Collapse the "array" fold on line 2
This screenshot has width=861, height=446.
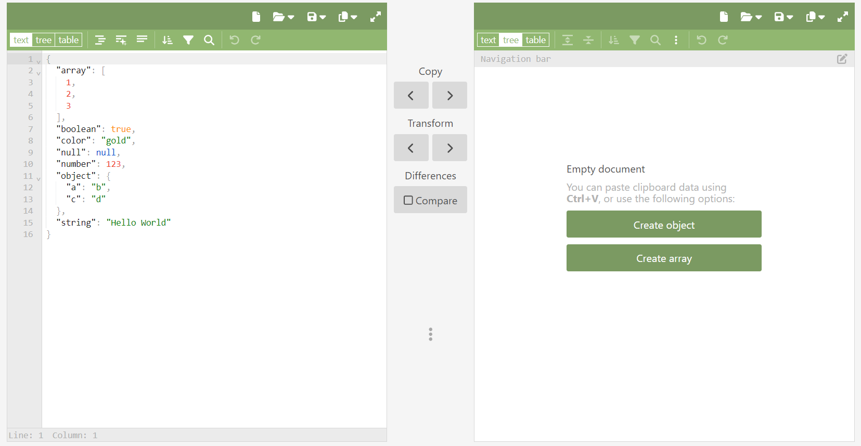click(x=38, y=73)
